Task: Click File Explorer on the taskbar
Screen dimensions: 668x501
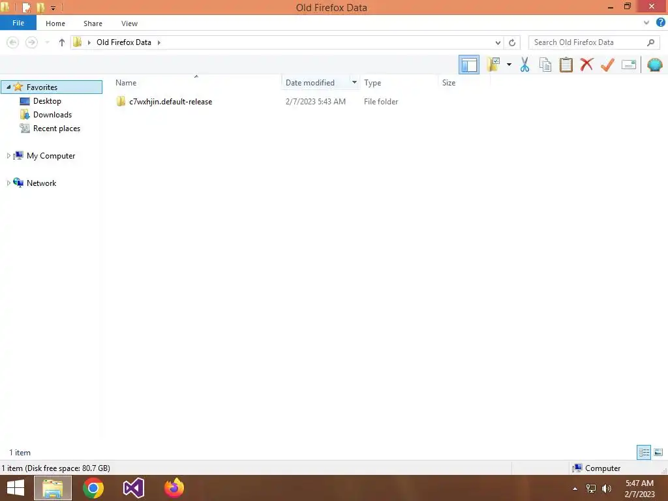Action: click(53, 488)
